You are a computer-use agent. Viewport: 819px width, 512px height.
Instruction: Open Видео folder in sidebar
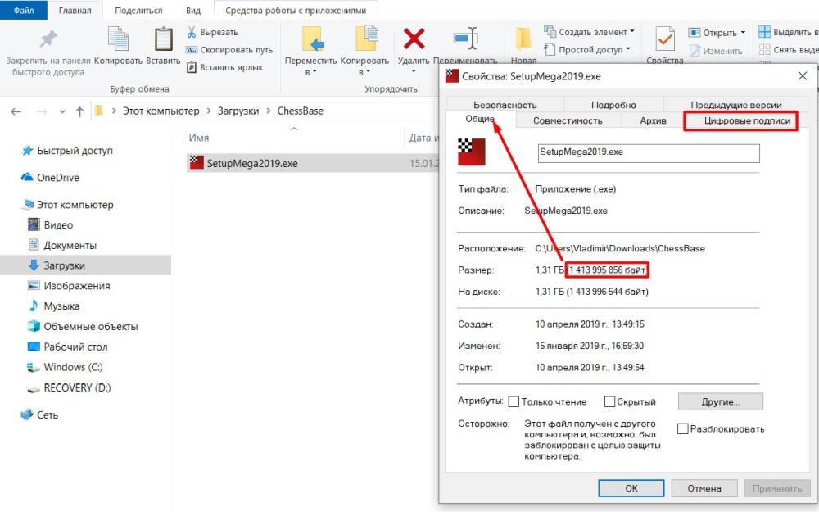tap(50, 225)
